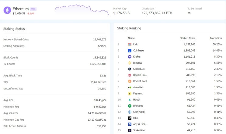Viewport: 226px width, 134px height.
Task: Click the Lido icon in ranking
Action: [x=130, y=44]
